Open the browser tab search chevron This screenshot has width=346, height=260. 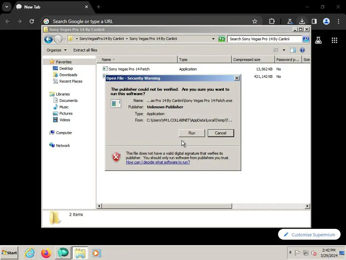coord(7,7)
